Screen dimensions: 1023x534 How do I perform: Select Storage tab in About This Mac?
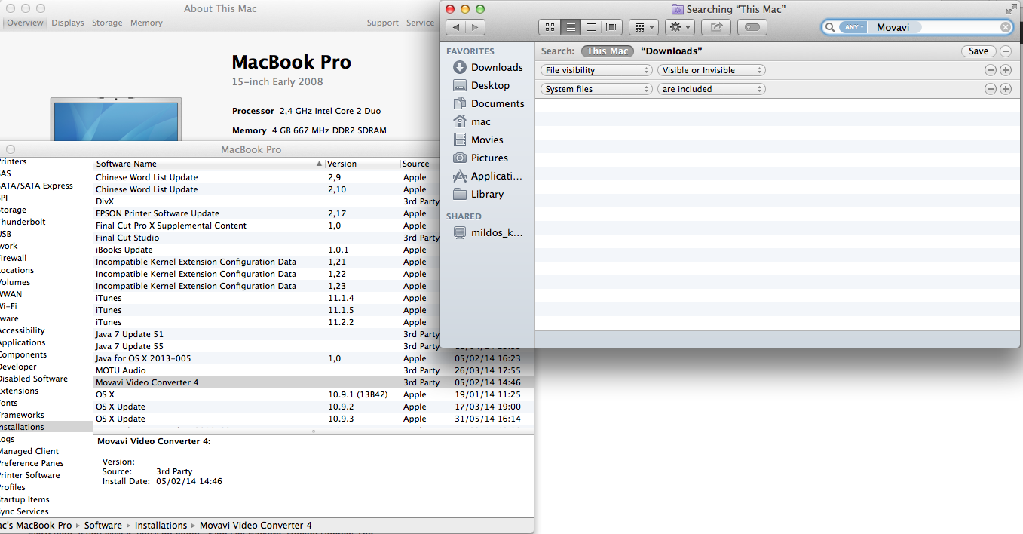coord(107,23)
